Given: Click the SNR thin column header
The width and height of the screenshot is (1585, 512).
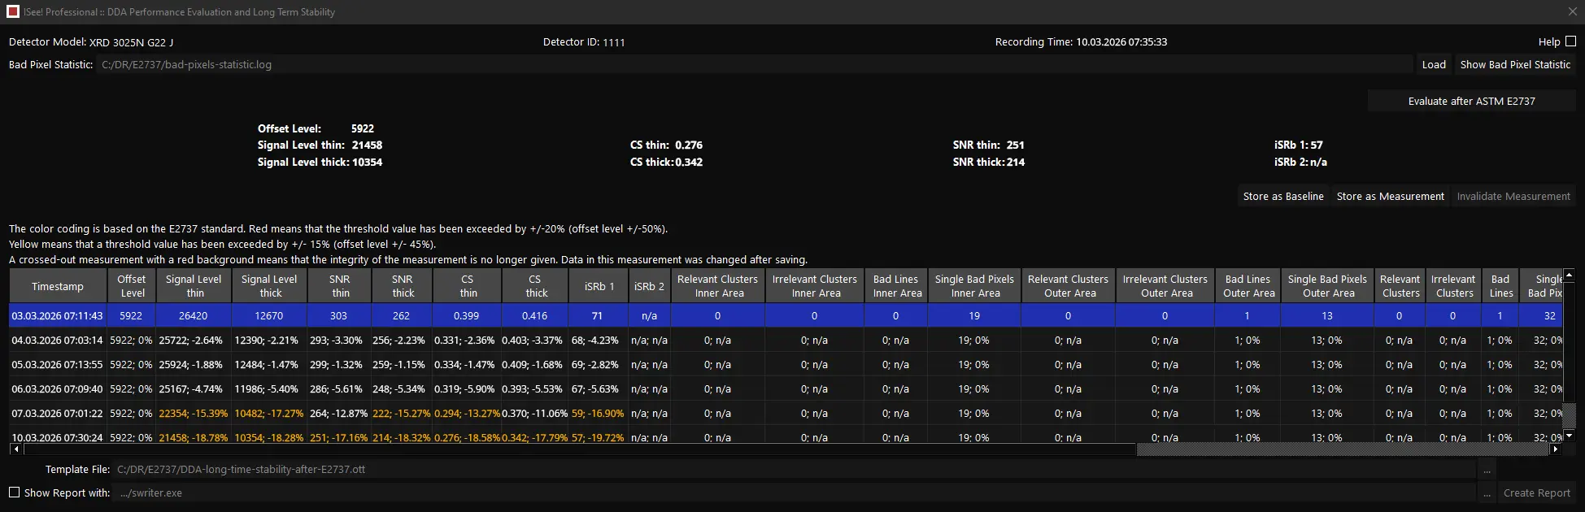Looking at the screenshot, I should pyautogui.click(x=339, y=286).
